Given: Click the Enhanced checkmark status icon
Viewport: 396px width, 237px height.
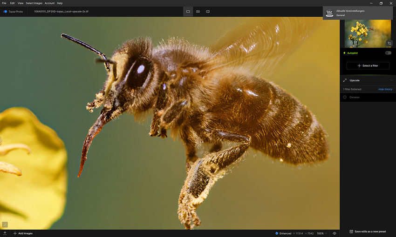Looking at the screenshot, I should click(x=277, y=233).
